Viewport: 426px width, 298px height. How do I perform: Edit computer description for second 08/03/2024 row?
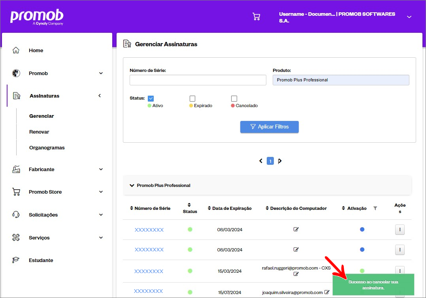(296, 249)
